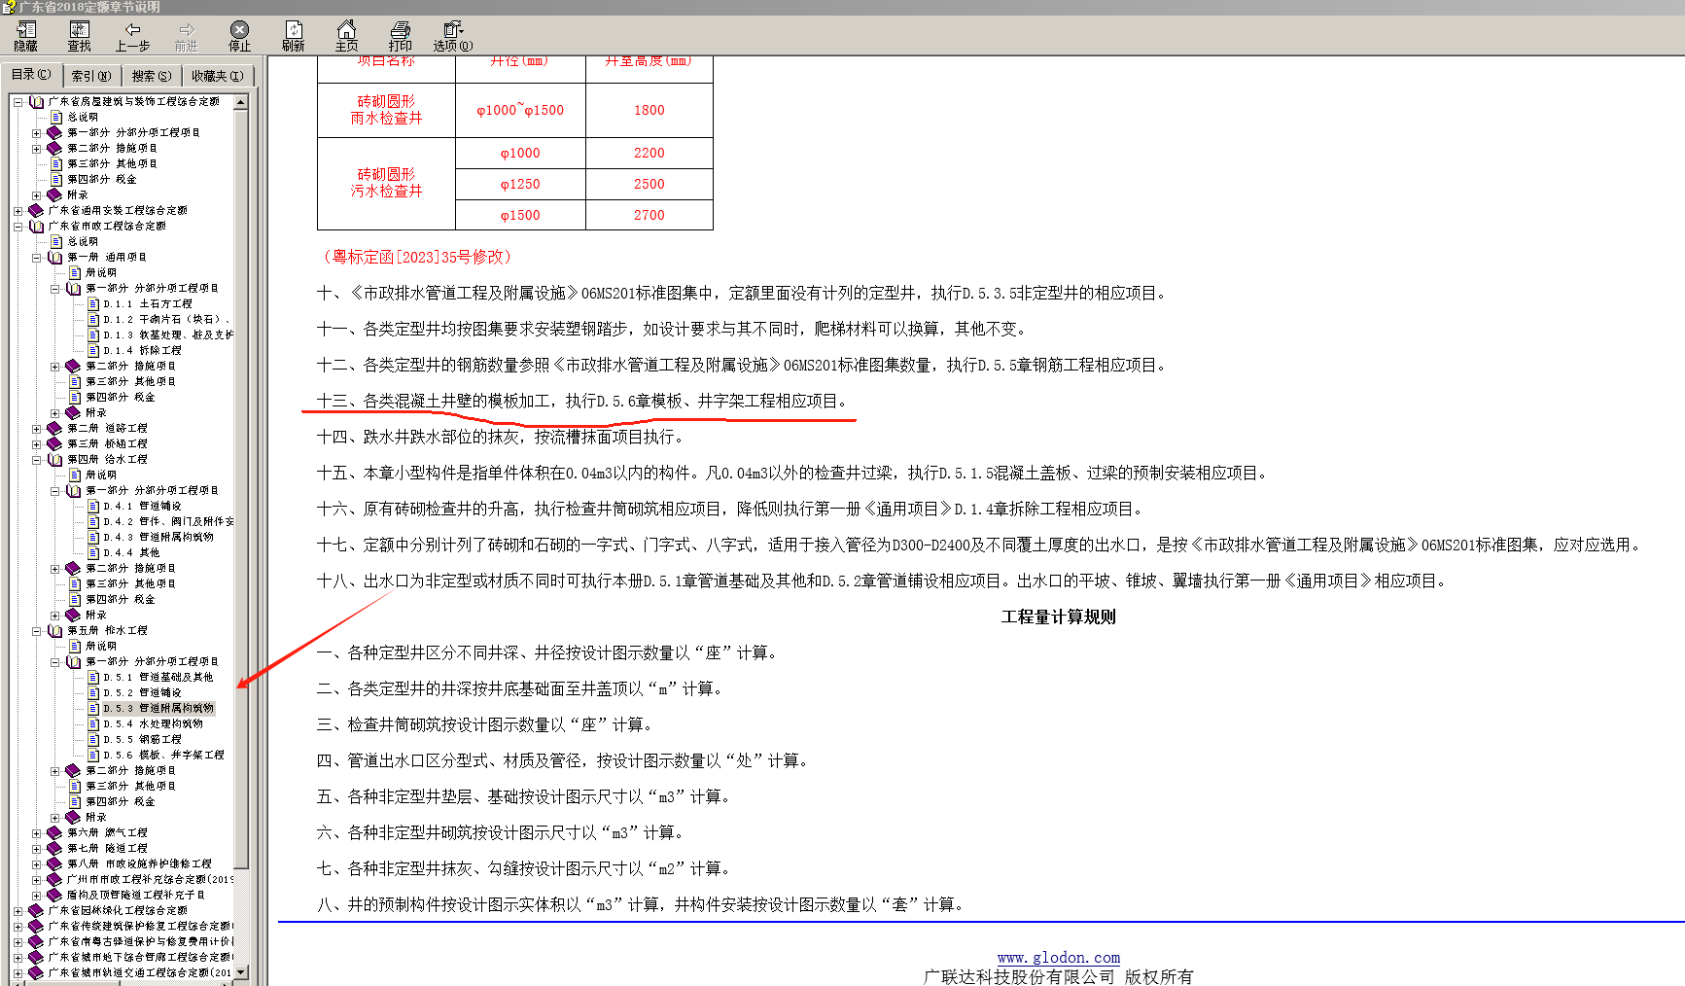The width and height of the screenshot is (1685, 986).
Task: Collapse 第四册 给水工程 node
Action: [37, 459]
